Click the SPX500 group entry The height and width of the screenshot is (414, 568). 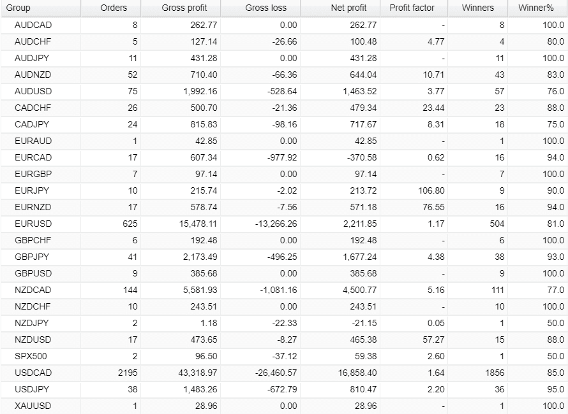pyautogui.click(x=31, y=356)
